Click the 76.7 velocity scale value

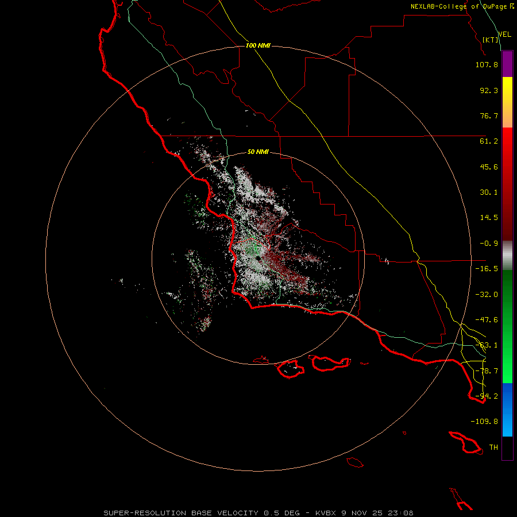tap(489, 115)
